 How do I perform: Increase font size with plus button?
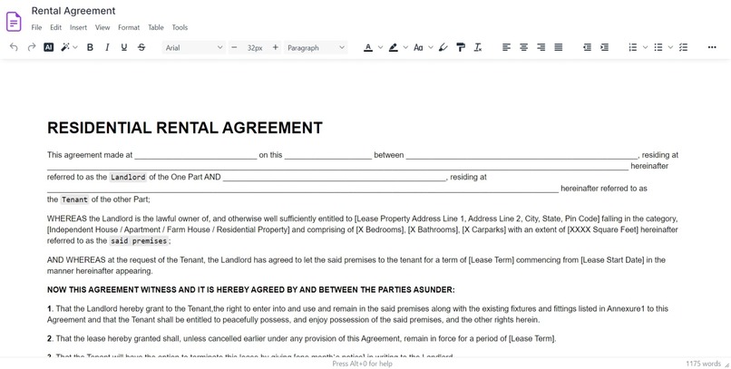coord(276,47)
